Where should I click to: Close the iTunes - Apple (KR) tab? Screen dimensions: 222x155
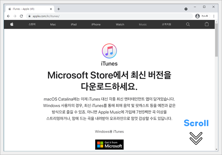pos(51,9)
